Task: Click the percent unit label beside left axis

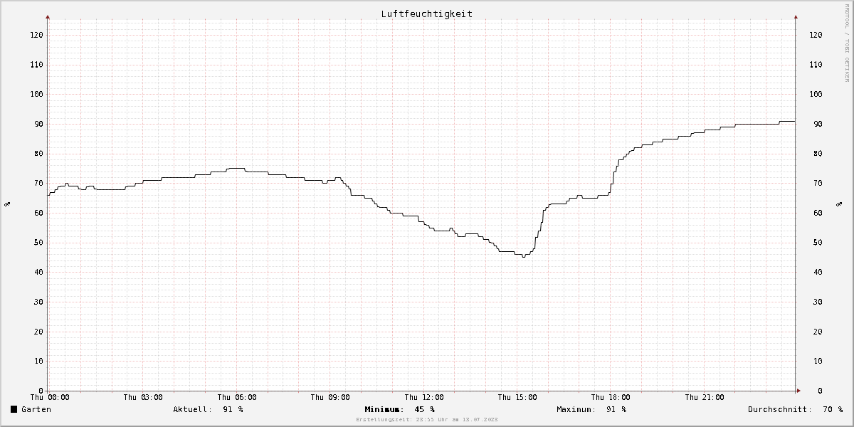Action: (7, 204)
